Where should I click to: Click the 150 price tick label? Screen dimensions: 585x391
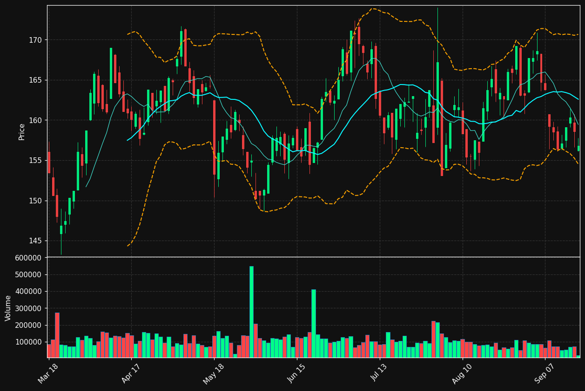click(x=35, y=201)
